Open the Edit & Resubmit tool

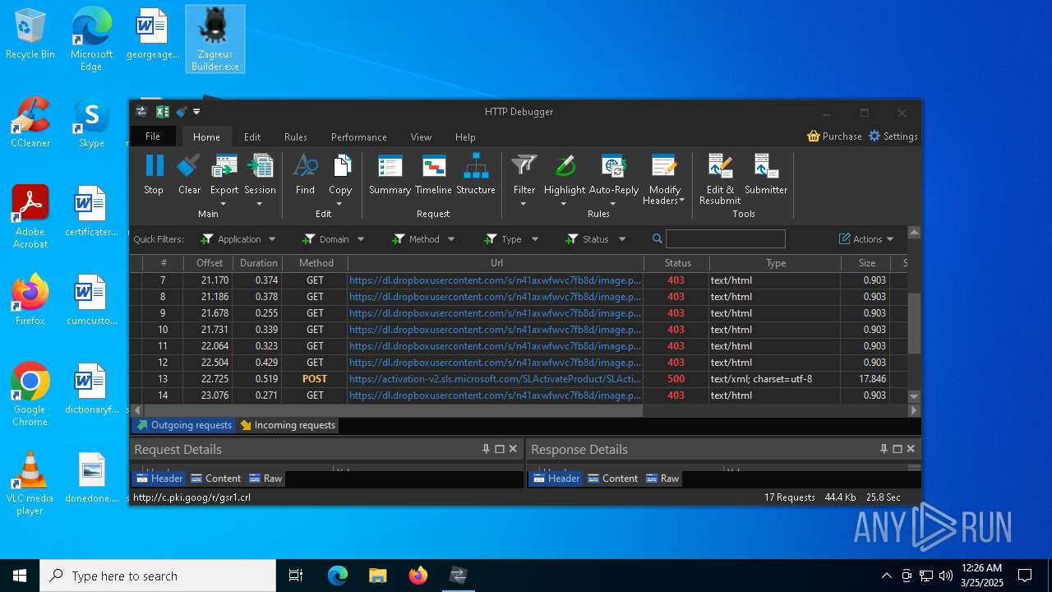[x=720, y=179]
